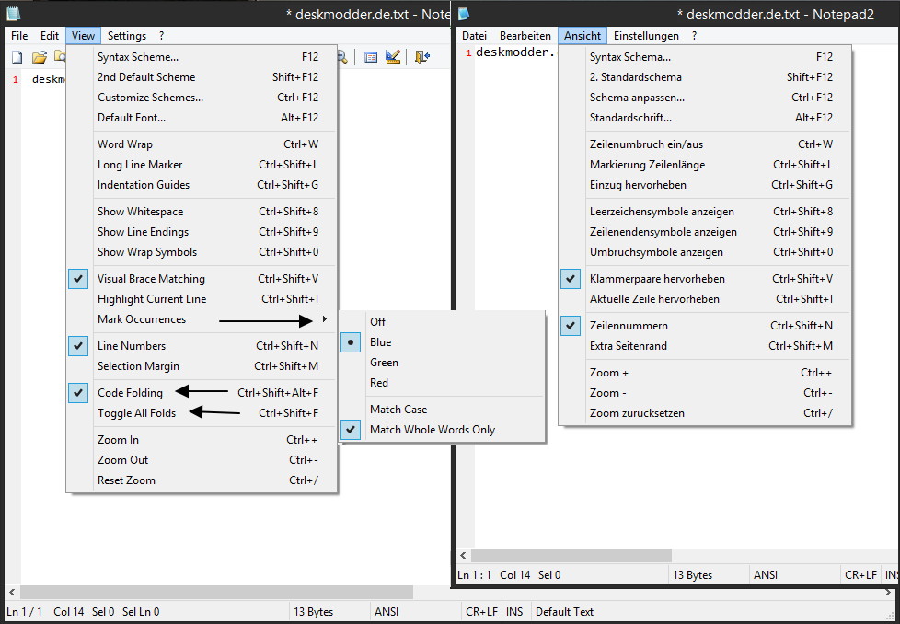This screenshot has height=624, width=900.
Task: Choose Syntax Schema... in Ansicht menu
Action: click(705, 57)
